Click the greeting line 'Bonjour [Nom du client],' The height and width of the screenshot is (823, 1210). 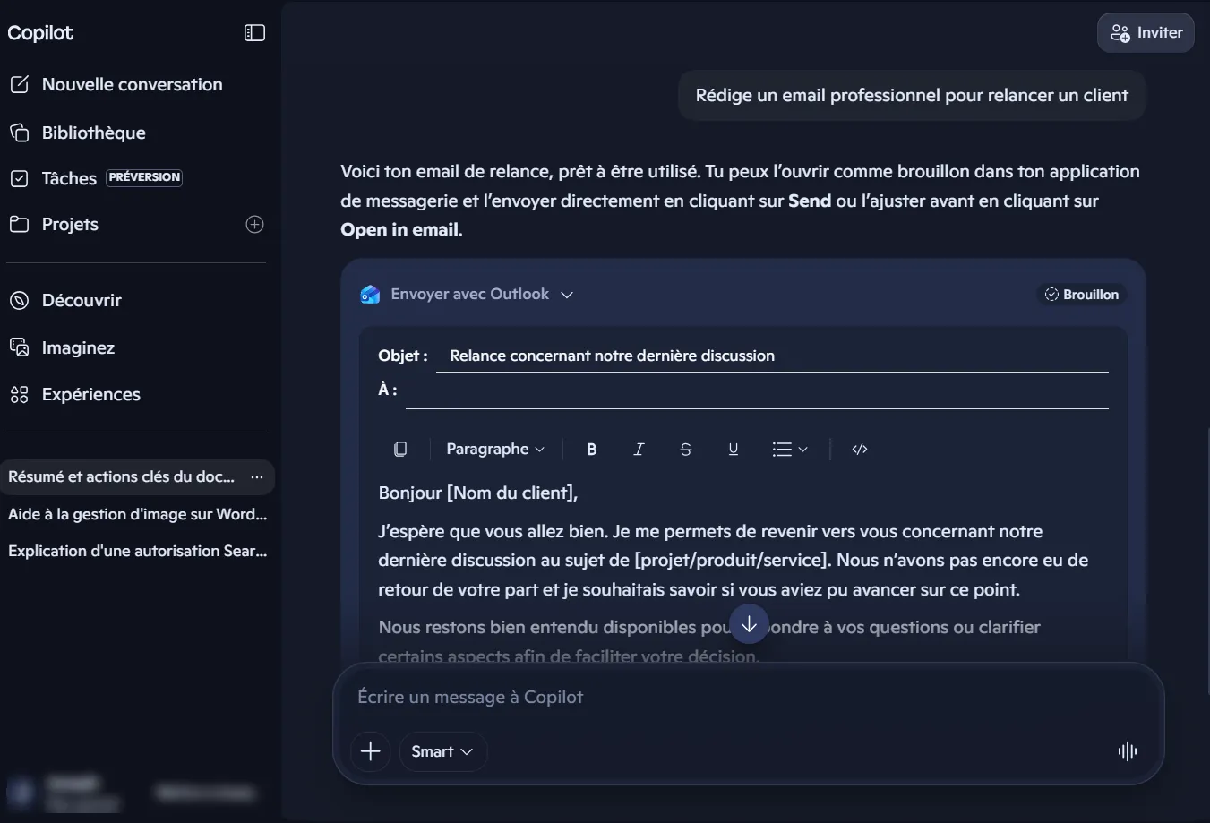(x=478, y=493)
